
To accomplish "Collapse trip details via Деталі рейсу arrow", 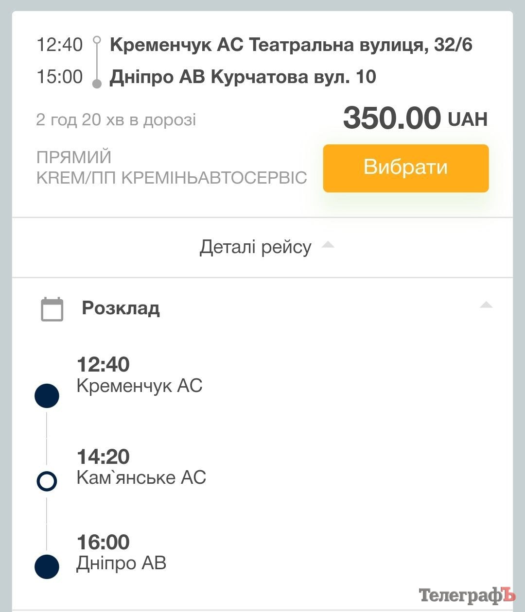I will [x=328, y=244].
